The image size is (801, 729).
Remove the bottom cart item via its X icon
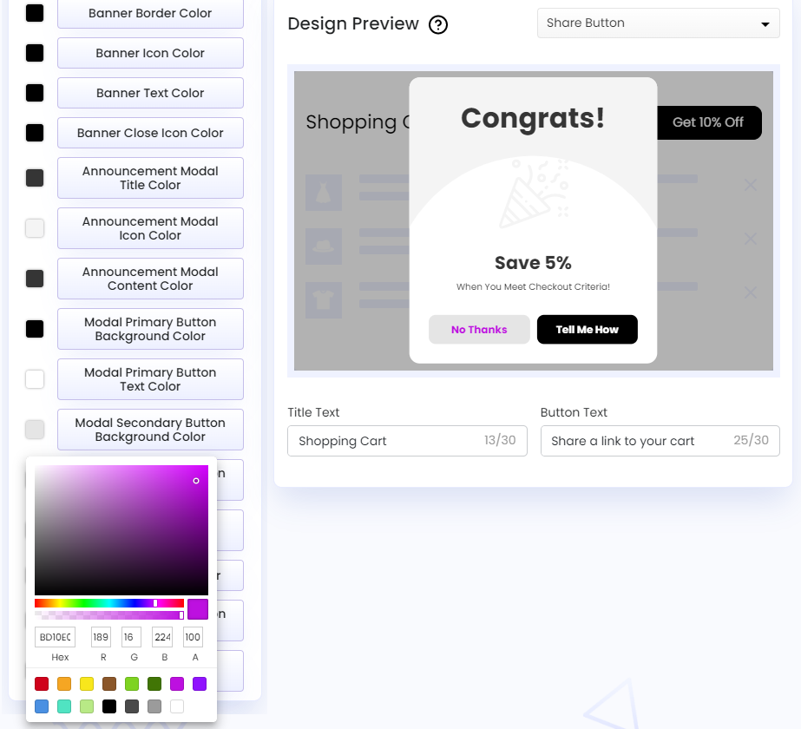coord(750,292)
